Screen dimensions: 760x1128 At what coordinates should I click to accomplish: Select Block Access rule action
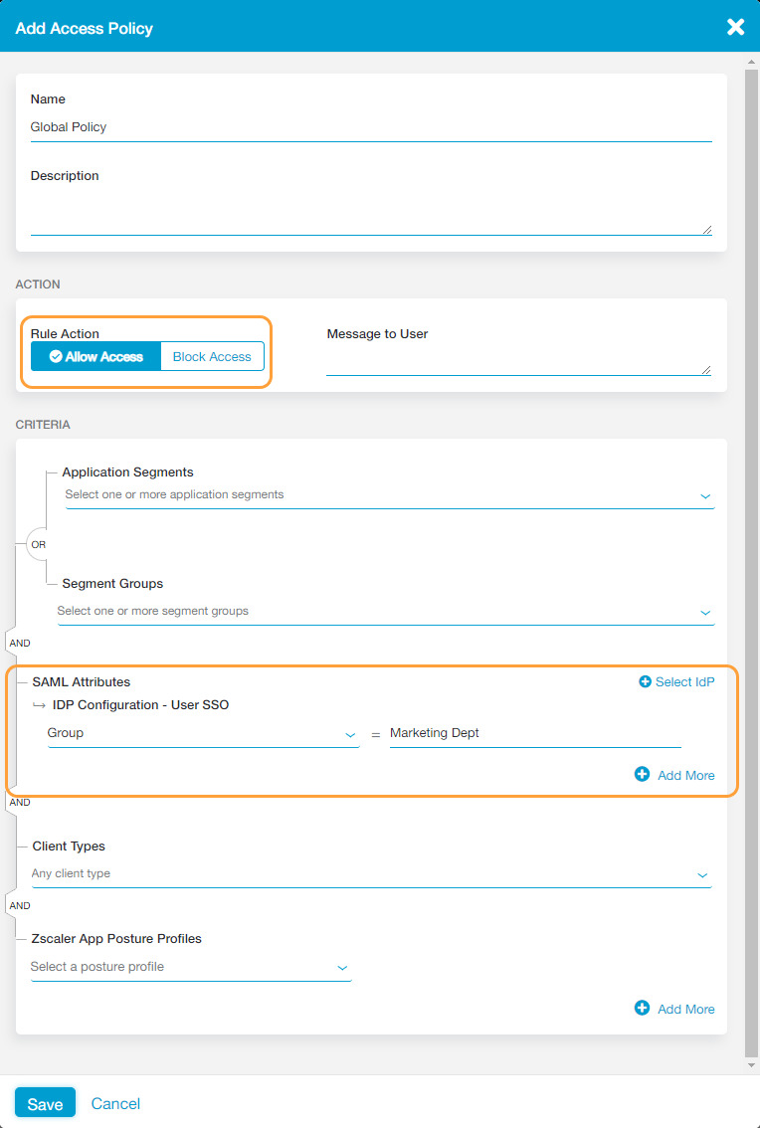pyautogui.click(x=212, y=357)
